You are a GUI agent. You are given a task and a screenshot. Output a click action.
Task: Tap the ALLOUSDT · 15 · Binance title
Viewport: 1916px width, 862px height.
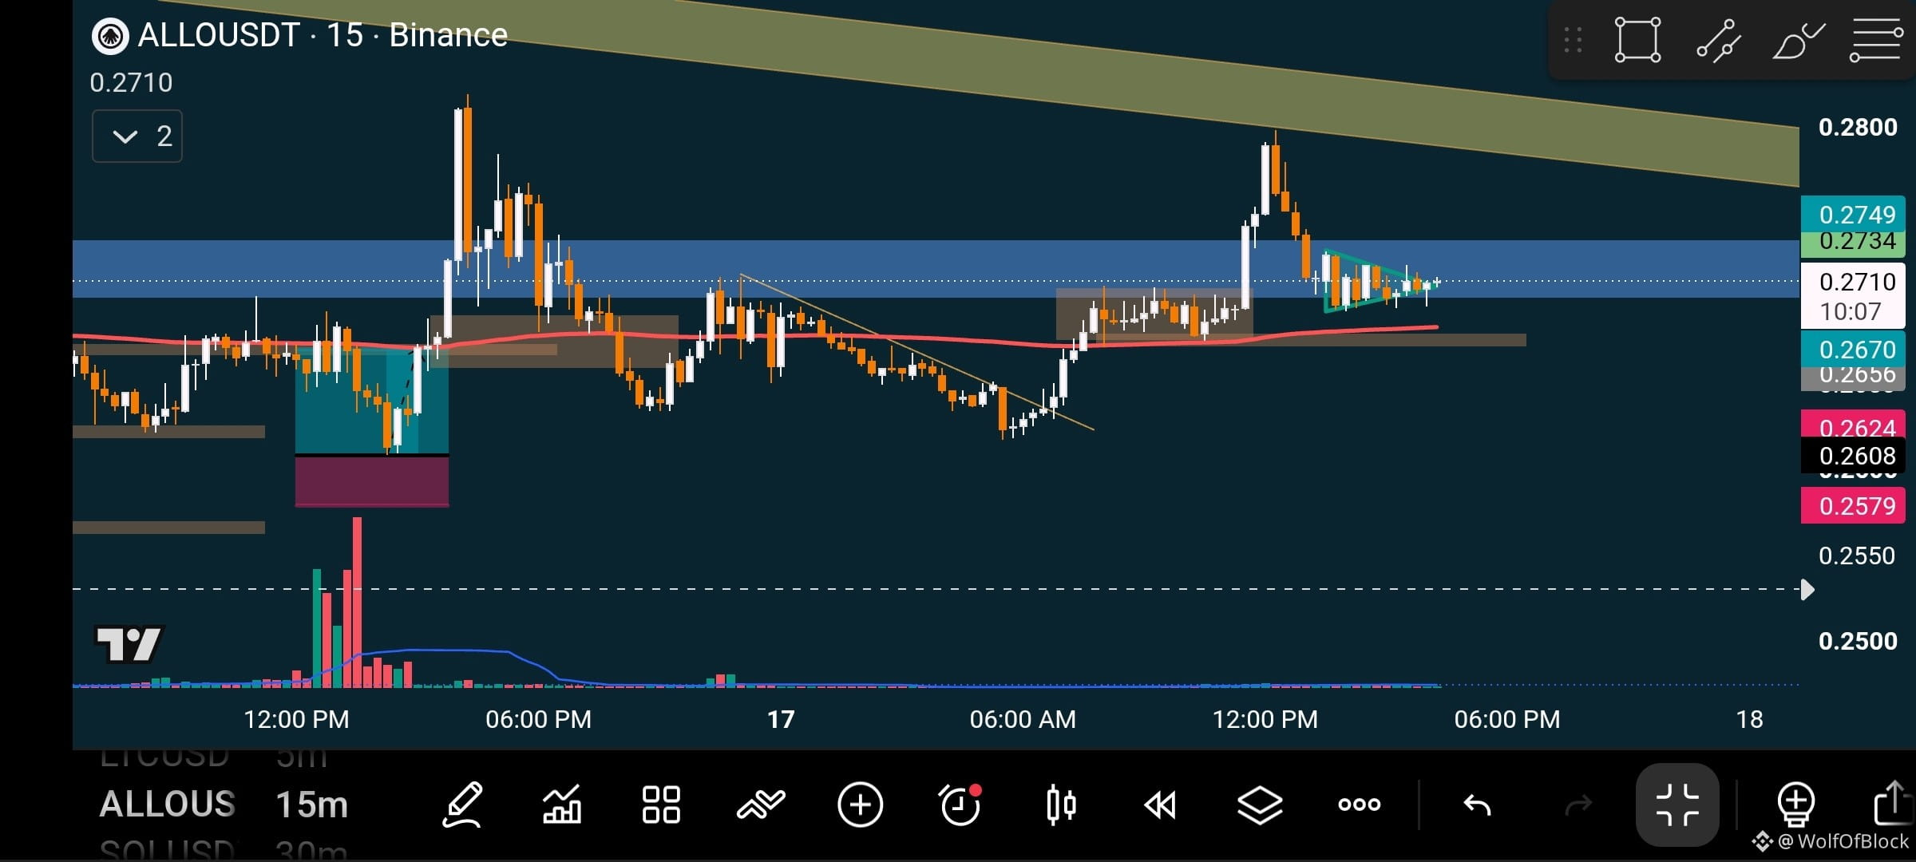323,35
